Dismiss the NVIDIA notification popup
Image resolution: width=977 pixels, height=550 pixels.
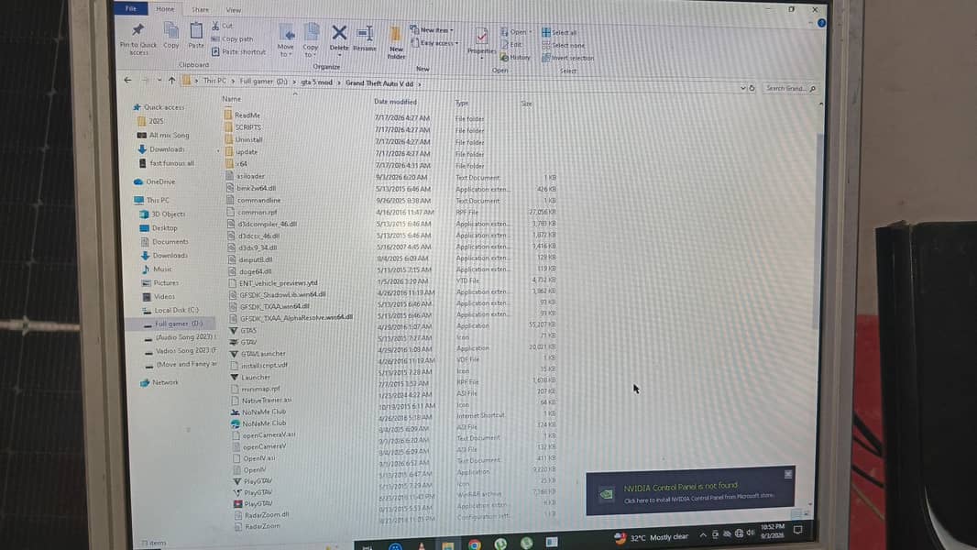click(787, 475)
